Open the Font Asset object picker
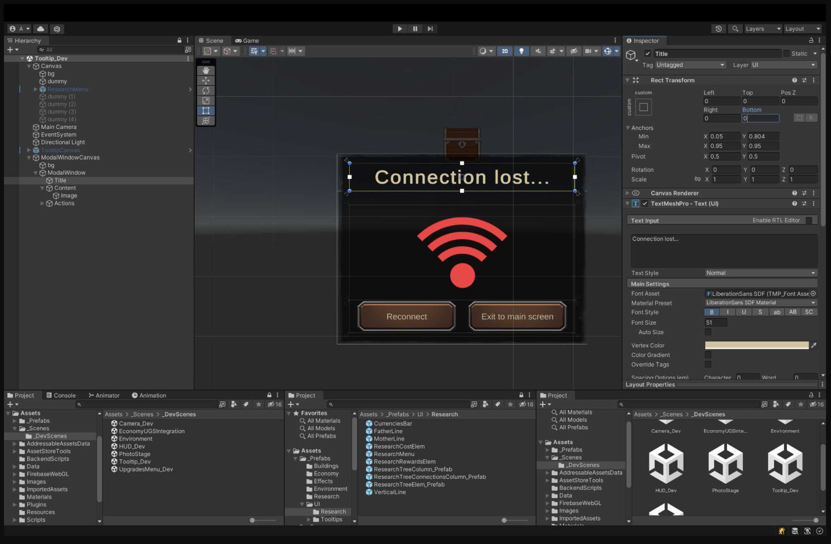This screenshot has width=831, height=544. [813, 294]
